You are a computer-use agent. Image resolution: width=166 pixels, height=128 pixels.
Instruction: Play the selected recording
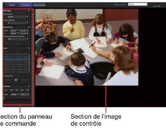(17, 90)
